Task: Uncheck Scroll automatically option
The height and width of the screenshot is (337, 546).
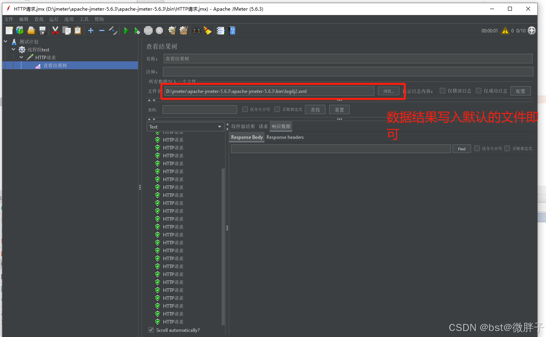Action: click(x=151, y=330)
